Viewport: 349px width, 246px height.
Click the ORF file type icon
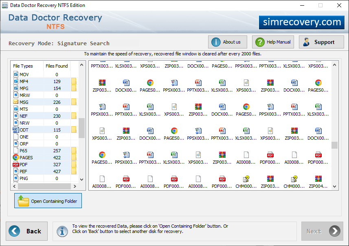(x=16, y=143)
